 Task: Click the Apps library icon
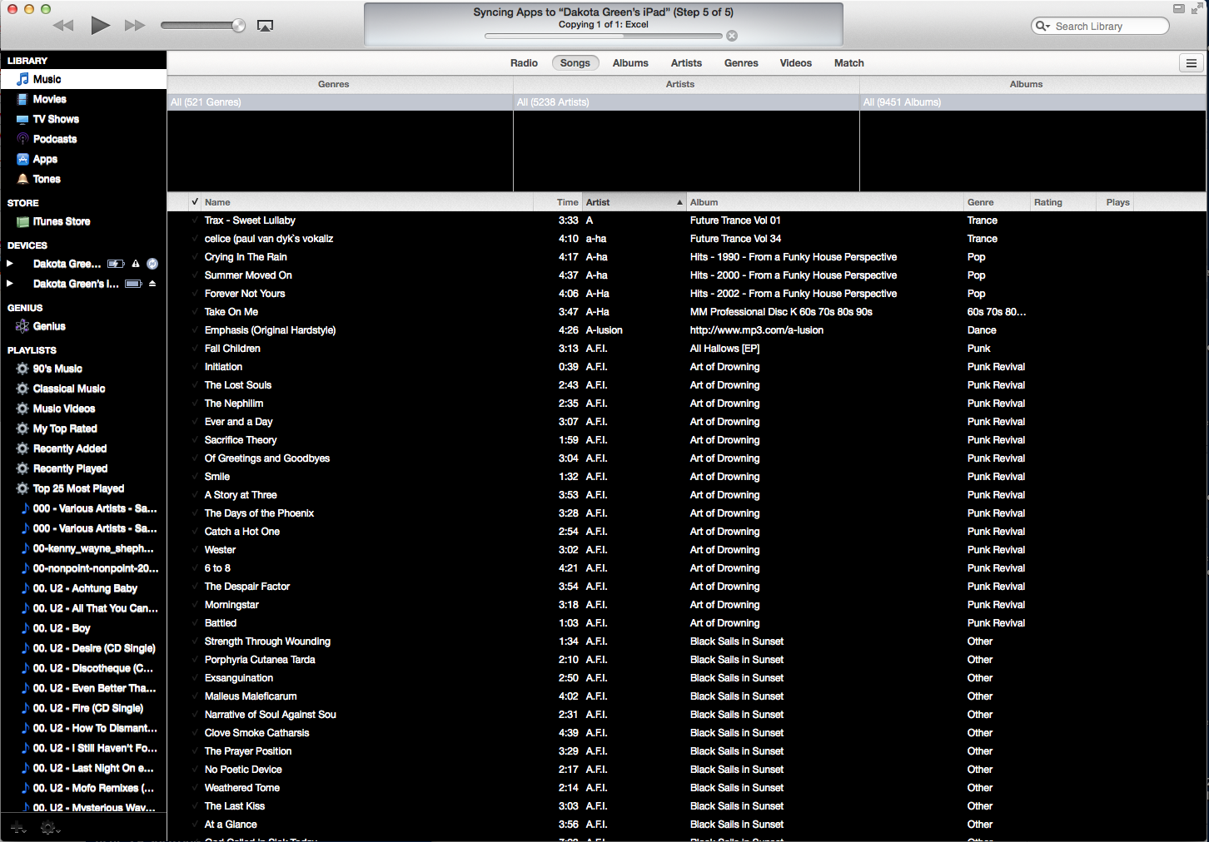tap(22, 159)
